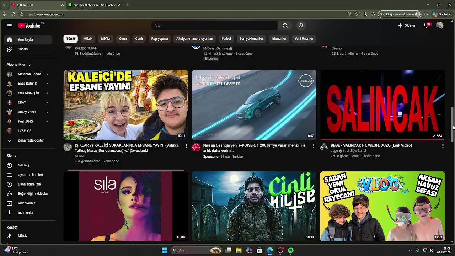The width and height of the screenshot is (455, 256).
Task: Select the Müzik filter chip
Action: [x=88, y=39]
